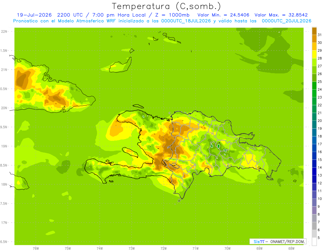Click the "69W" longitude label
This screenshot has height=252, width=327.
click(x=259, y=248)
